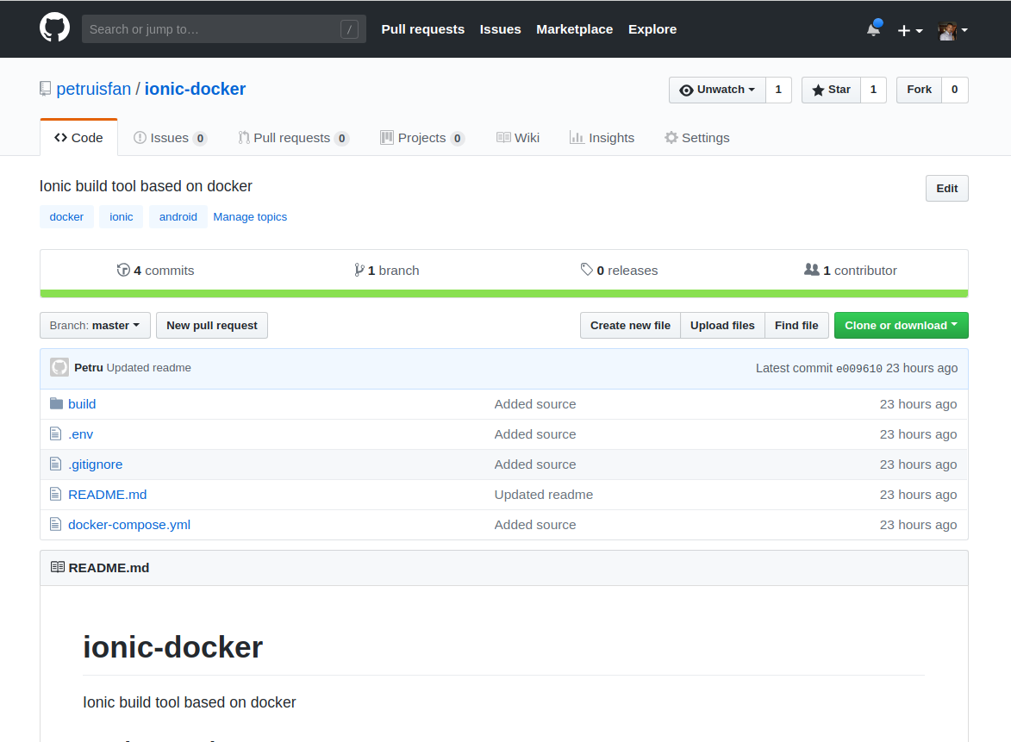Screen dimensions: 1011x742
Task: Click the Manage topics link
Action: click(x=250, y=216)
